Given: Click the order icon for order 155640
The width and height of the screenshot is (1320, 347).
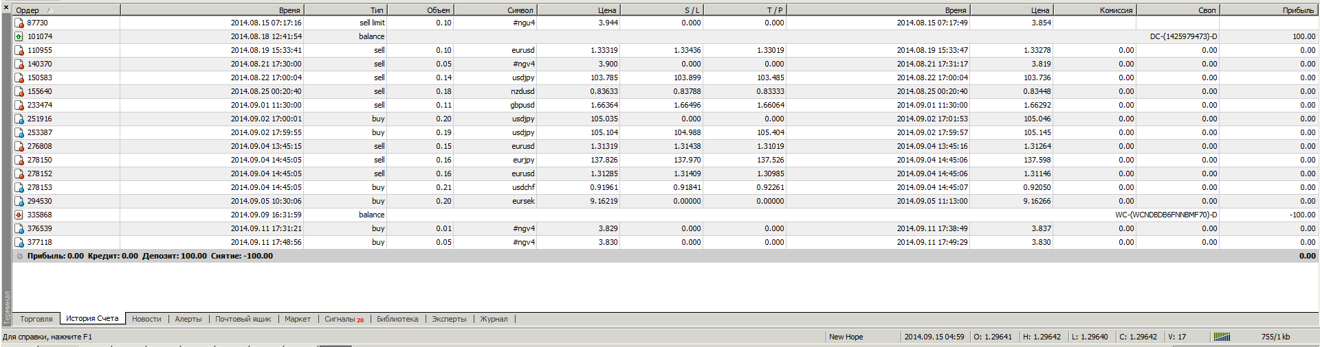Looking at the screenshot, I should (x=19, y=91).
